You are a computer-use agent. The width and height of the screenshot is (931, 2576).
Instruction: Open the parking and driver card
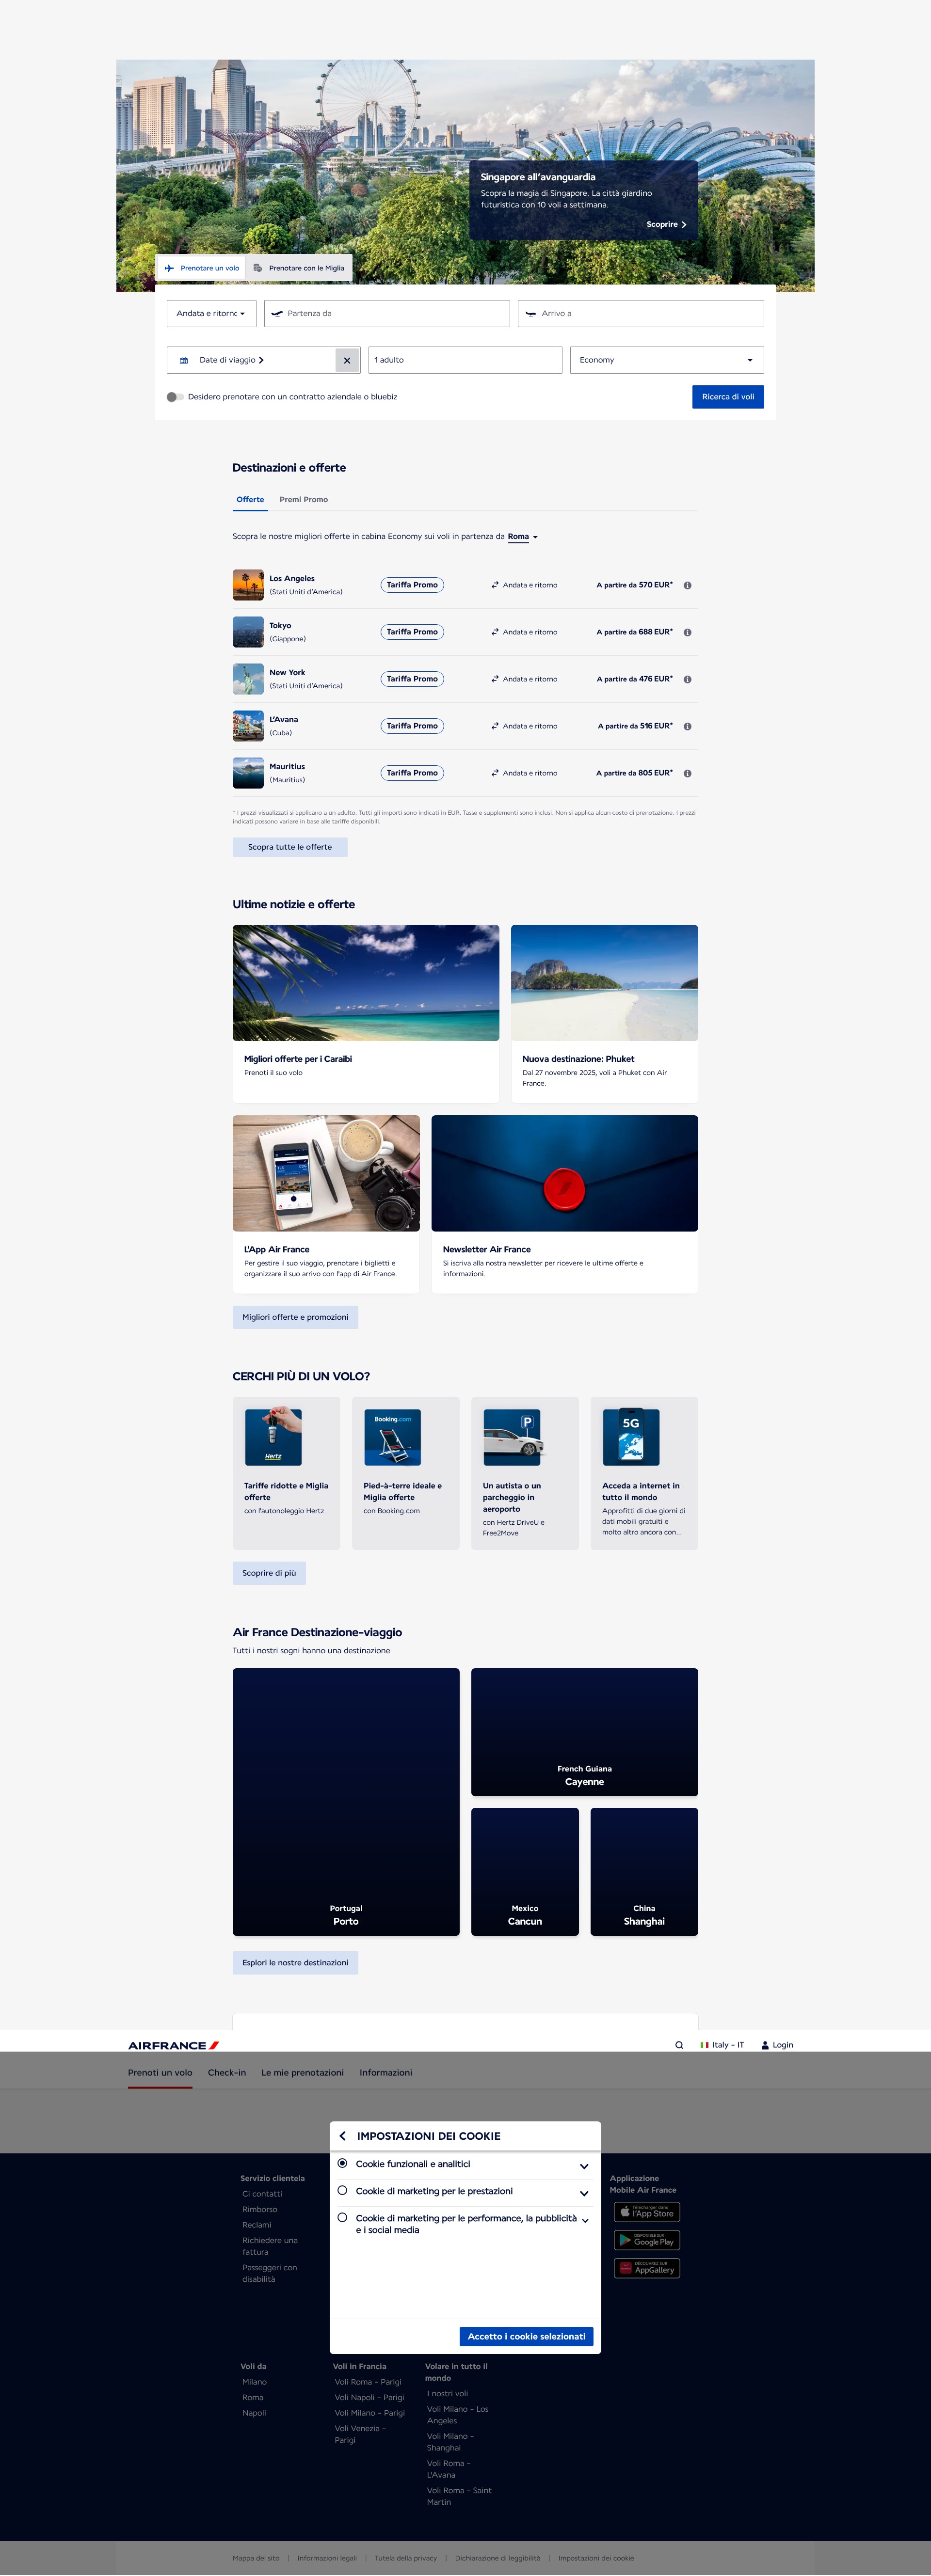(x=525, y=1473)
